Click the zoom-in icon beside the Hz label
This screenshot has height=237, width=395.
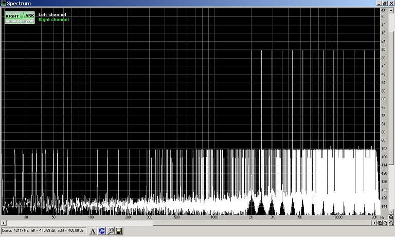coord(391,217)
